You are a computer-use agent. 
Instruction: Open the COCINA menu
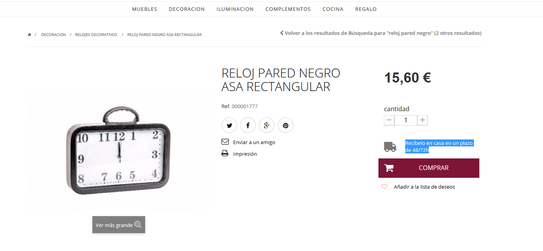333,9
